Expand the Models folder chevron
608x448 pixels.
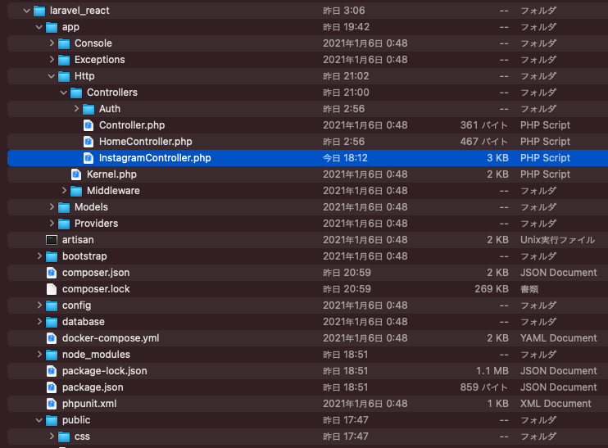[x=52, y=206]
